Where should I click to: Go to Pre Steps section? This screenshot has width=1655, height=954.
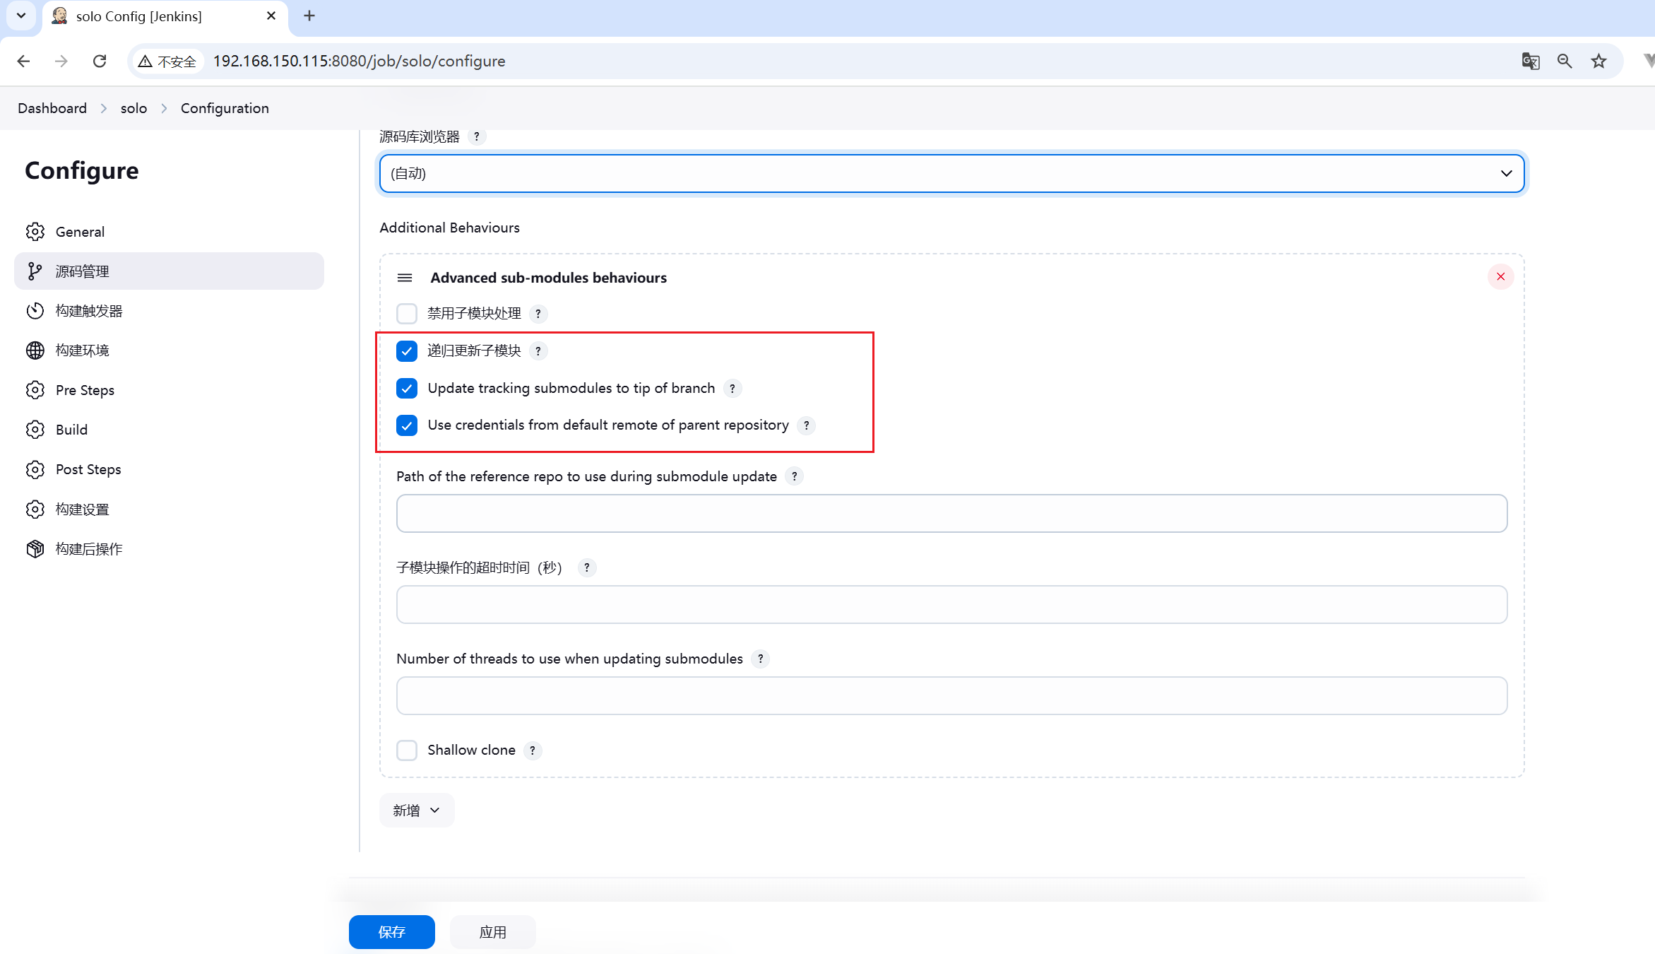tap(169, 390)
